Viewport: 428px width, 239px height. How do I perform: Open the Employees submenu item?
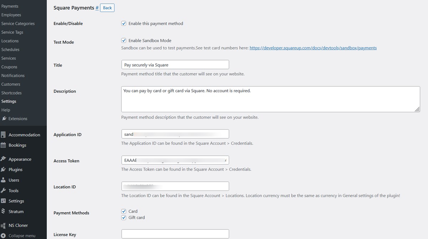pyautogui.click(x=11, y=15)
